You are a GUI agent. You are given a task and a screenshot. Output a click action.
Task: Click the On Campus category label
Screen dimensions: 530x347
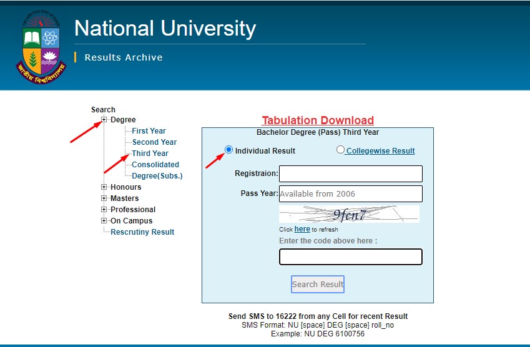(x=132, y=221)
